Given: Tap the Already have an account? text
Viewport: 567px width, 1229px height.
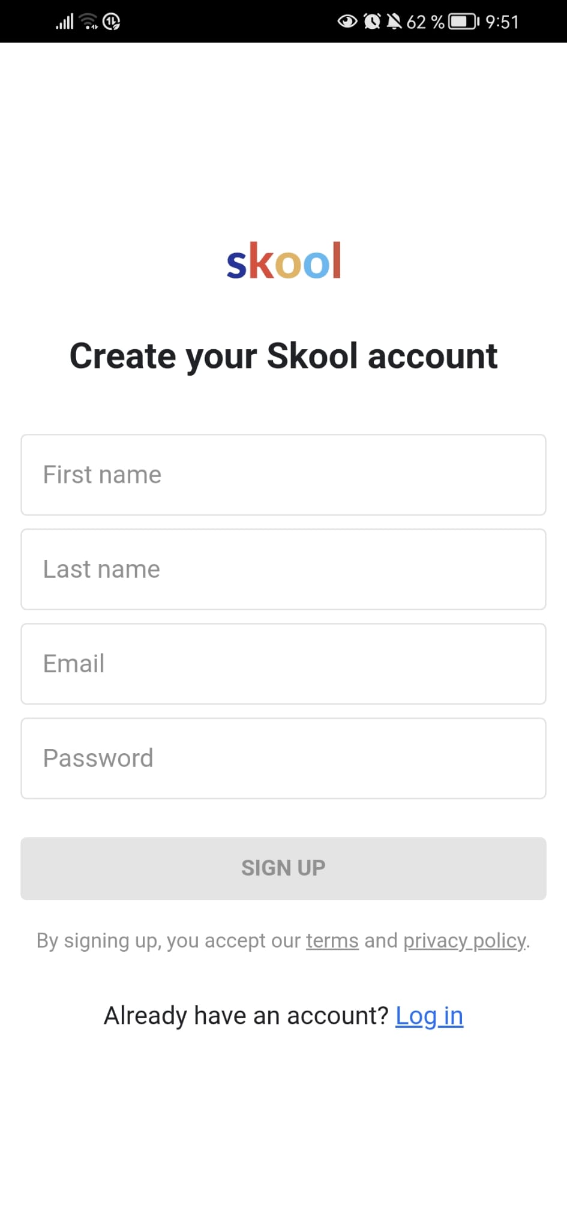Looking at the screenshot, I should coord(247,1016).
